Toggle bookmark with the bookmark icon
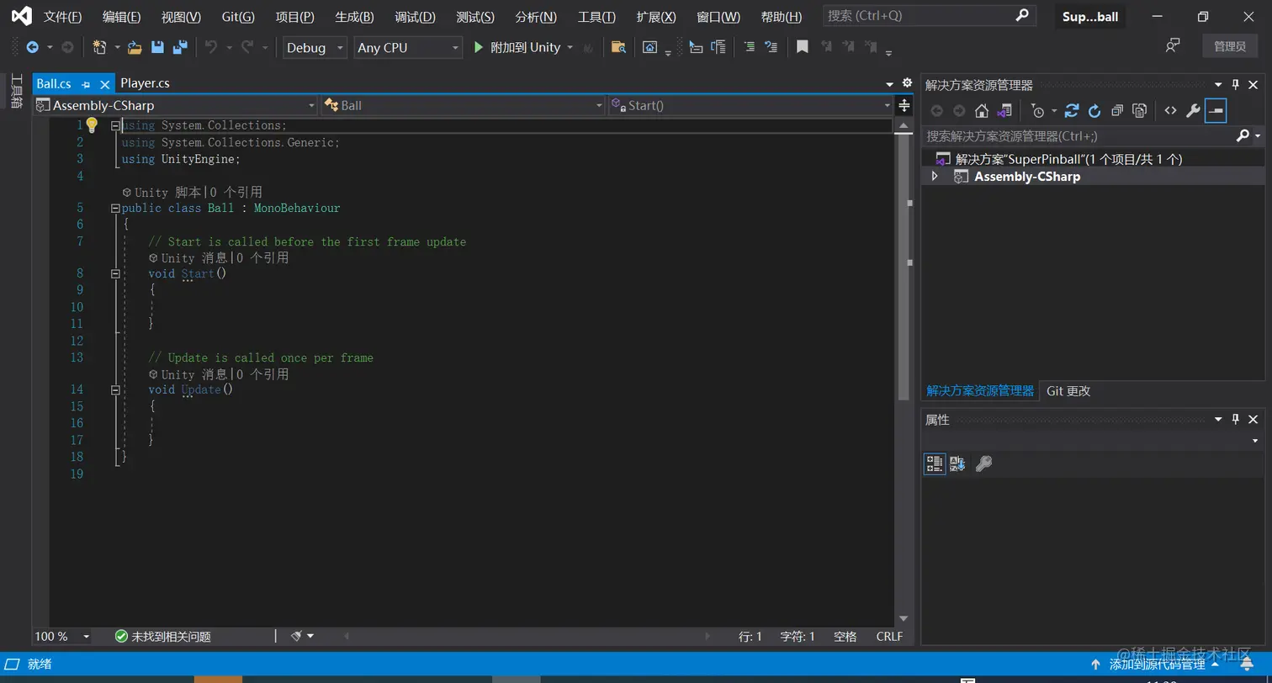 coord(803,47)
